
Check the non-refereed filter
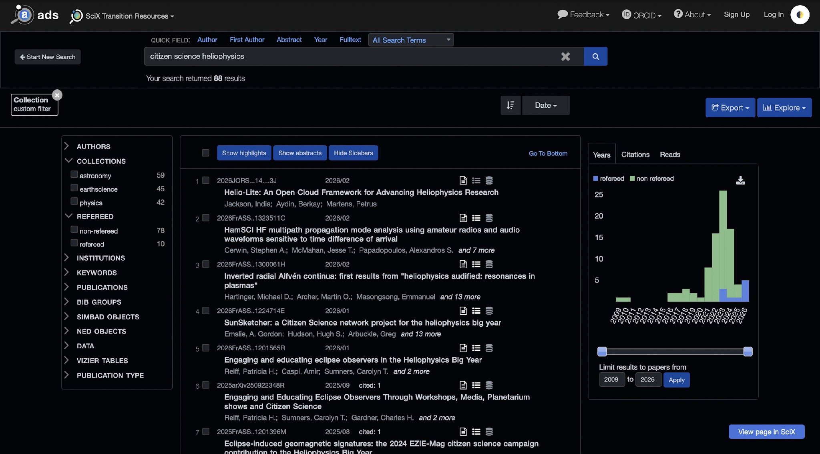coord(74,229)
